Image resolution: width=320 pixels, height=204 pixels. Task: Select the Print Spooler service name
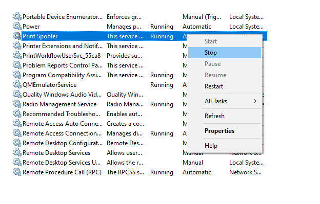coord(40,36)
